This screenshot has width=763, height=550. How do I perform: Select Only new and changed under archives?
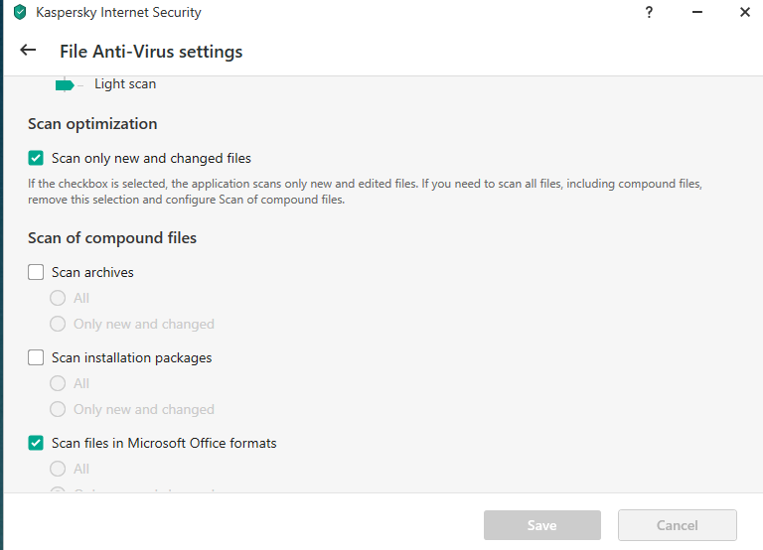click(58, 324)
